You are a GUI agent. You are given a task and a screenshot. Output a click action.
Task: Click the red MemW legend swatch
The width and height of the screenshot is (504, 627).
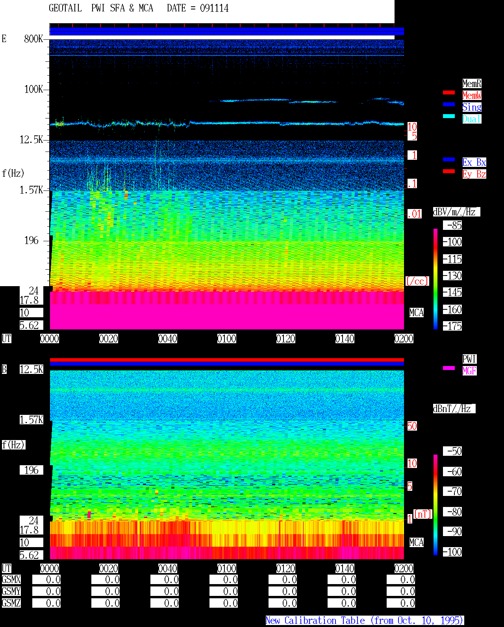(449, 92)
